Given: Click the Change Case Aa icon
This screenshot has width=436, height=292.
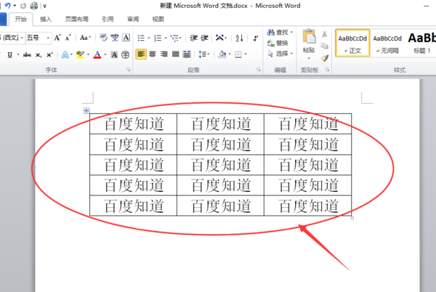Looking at the screenshot, I should coord(84,38).
